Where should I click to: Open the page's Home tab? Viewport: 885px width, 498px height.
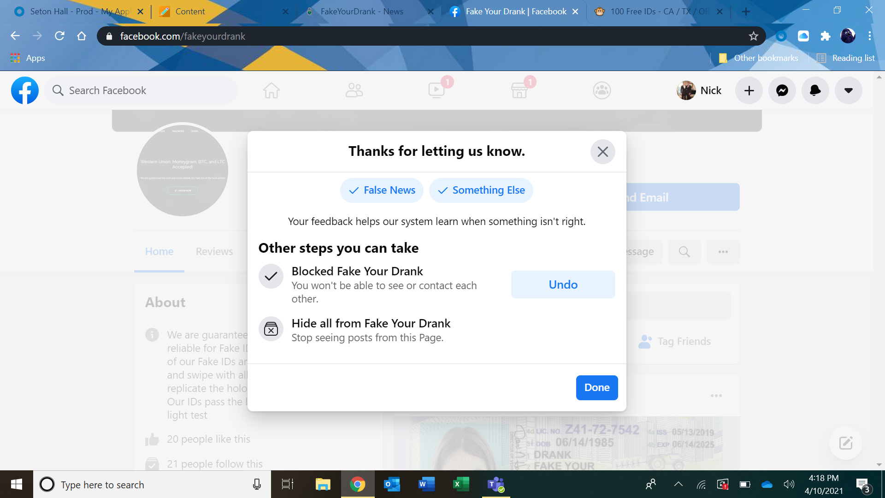(x=159, y=252)
